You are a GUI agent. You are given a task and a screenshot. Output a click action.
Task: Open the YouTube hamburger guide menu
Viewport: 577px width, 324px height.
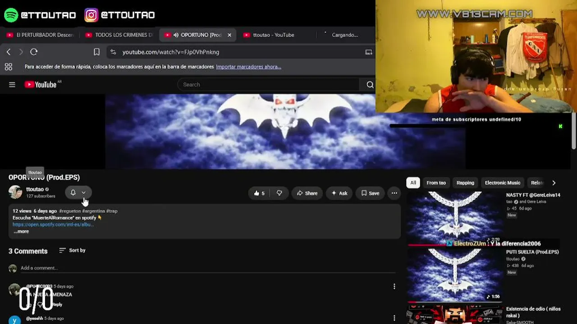(12, 85)
